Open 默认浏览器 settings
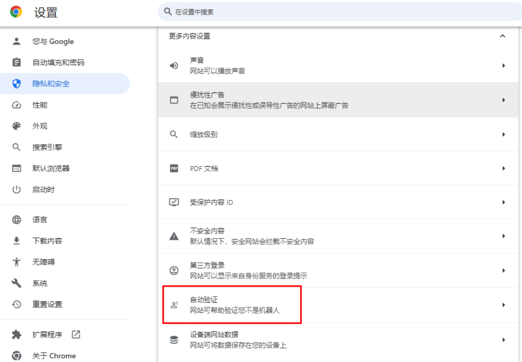Image resolution: width=522 pixels, height=362 pixels. [x=65, y=168]
